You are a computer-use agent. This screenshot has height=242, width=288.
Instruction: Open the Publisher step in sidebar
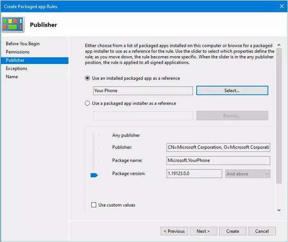(x=34, y=60)
